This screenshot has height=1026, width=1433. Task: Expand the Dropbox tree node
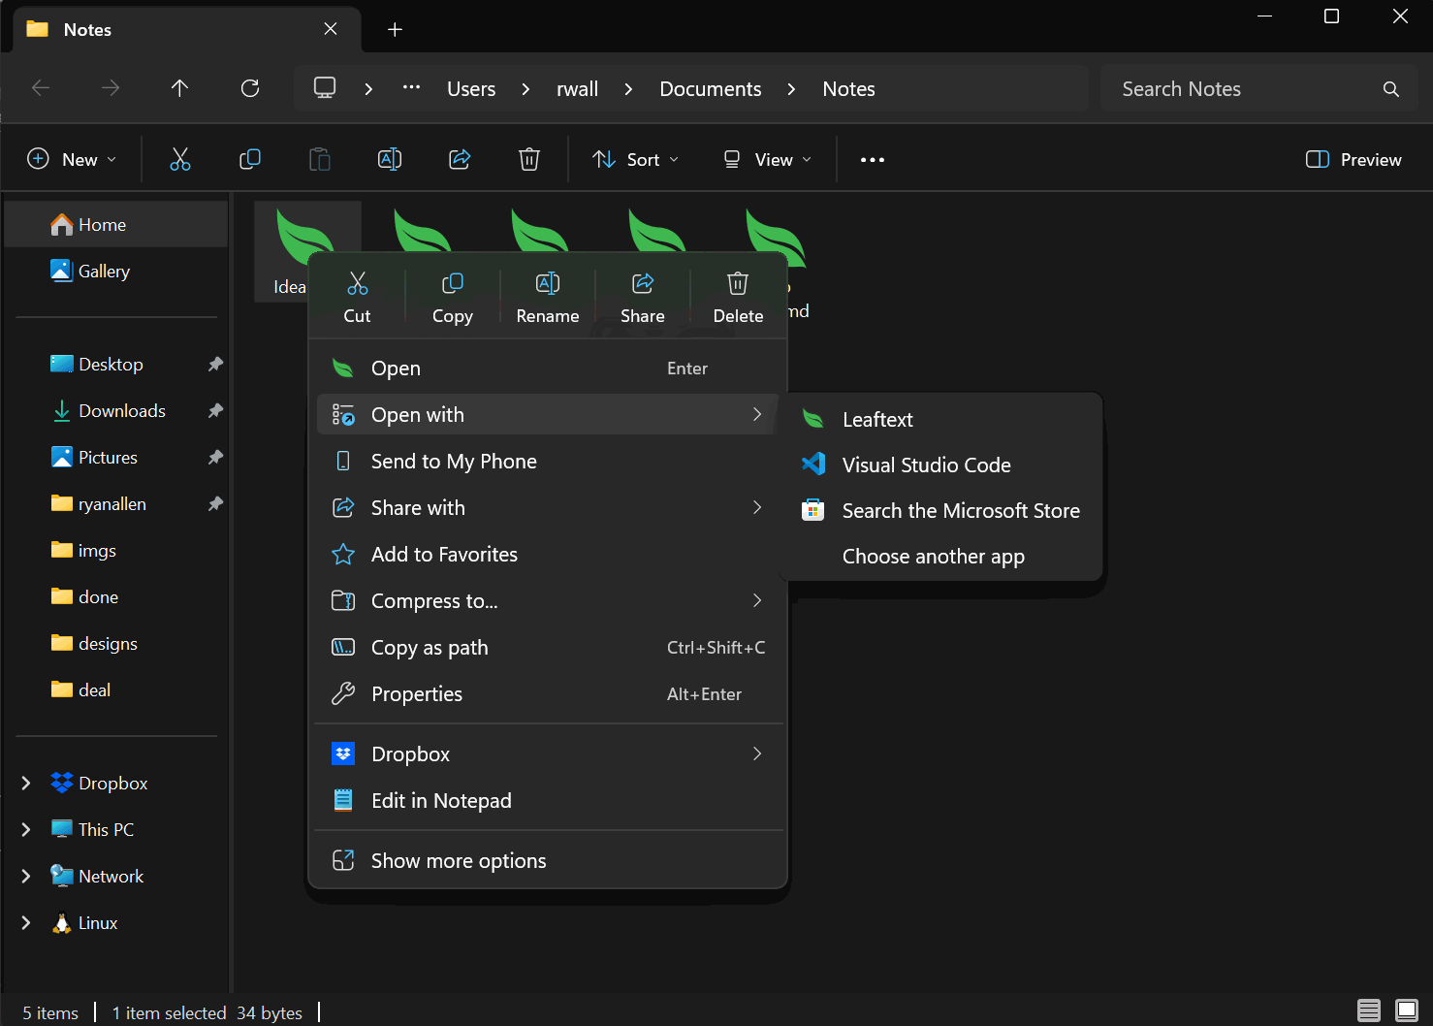tap(26, 784)
